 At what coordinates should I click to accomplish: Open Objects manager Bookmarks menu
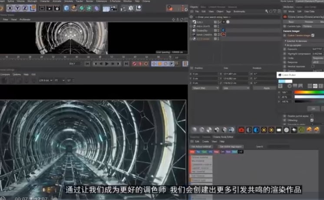(239, 12)
